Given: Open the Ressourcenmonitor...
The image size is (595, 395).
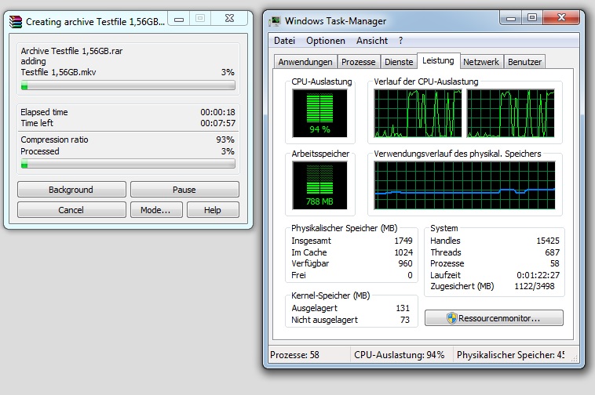Looking at the screenshot, I should click(x=494, y=318).
